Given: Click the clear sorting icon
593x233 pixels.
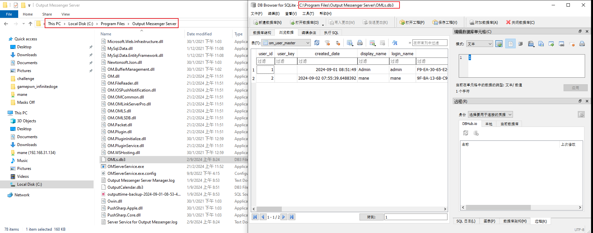Looking at the screenshot, I should (338, 43).
